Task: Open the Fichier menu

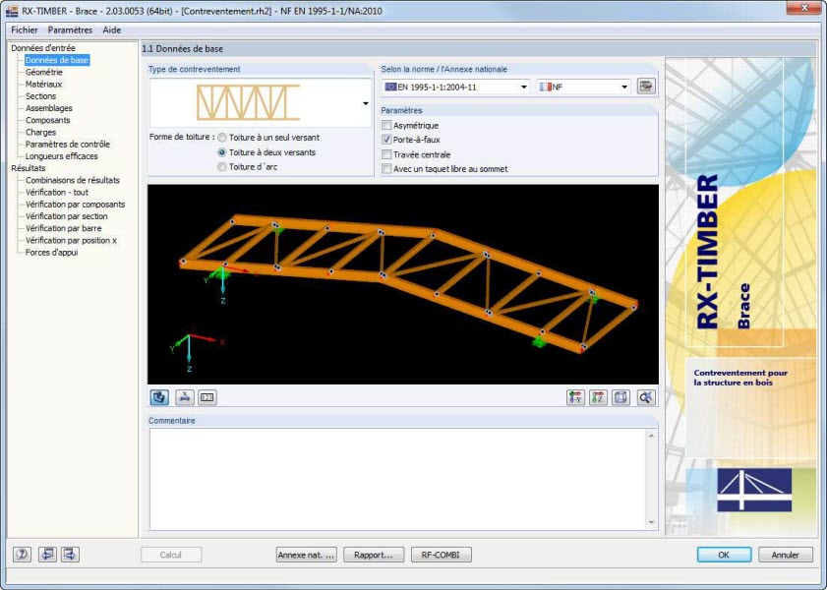Action: tap(25, 30)
